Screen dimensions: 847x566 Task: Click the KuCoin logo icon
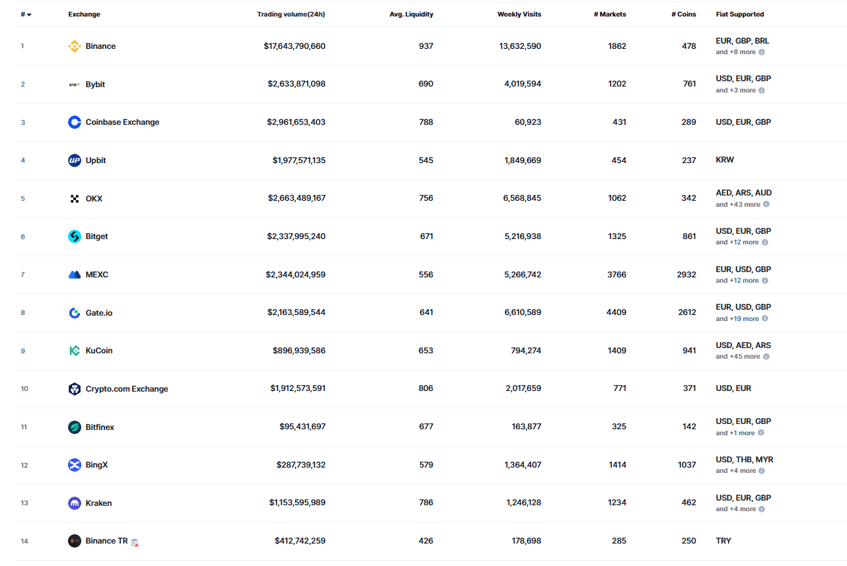[x=74, y=351]
